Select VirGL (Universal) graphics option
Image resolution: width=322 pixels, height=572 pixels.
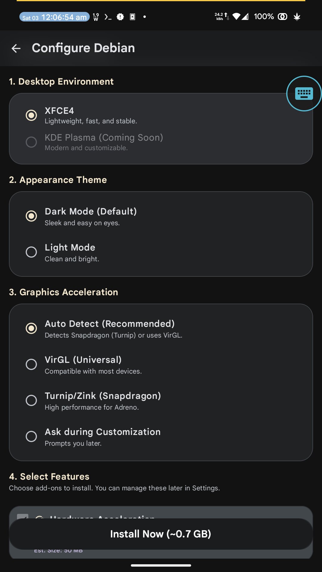coord(161,365)
